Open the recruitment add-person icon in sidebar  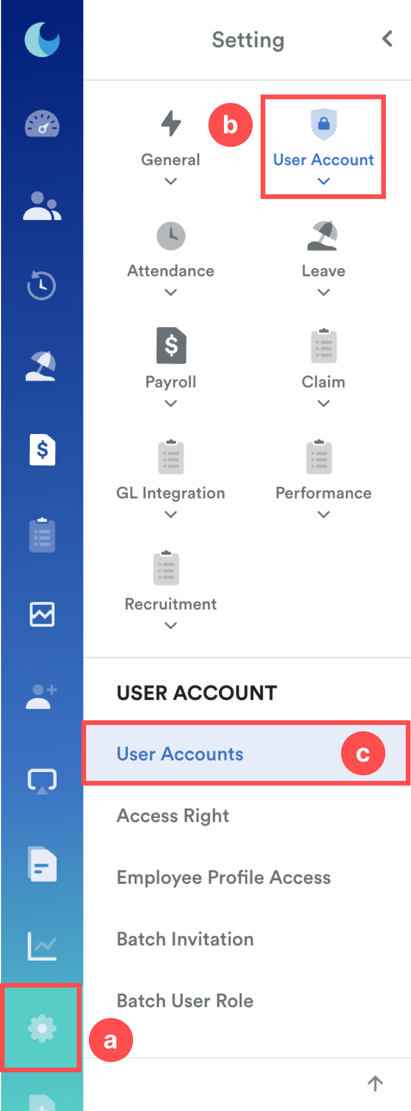pyautogui.click(x=41, y=696)
